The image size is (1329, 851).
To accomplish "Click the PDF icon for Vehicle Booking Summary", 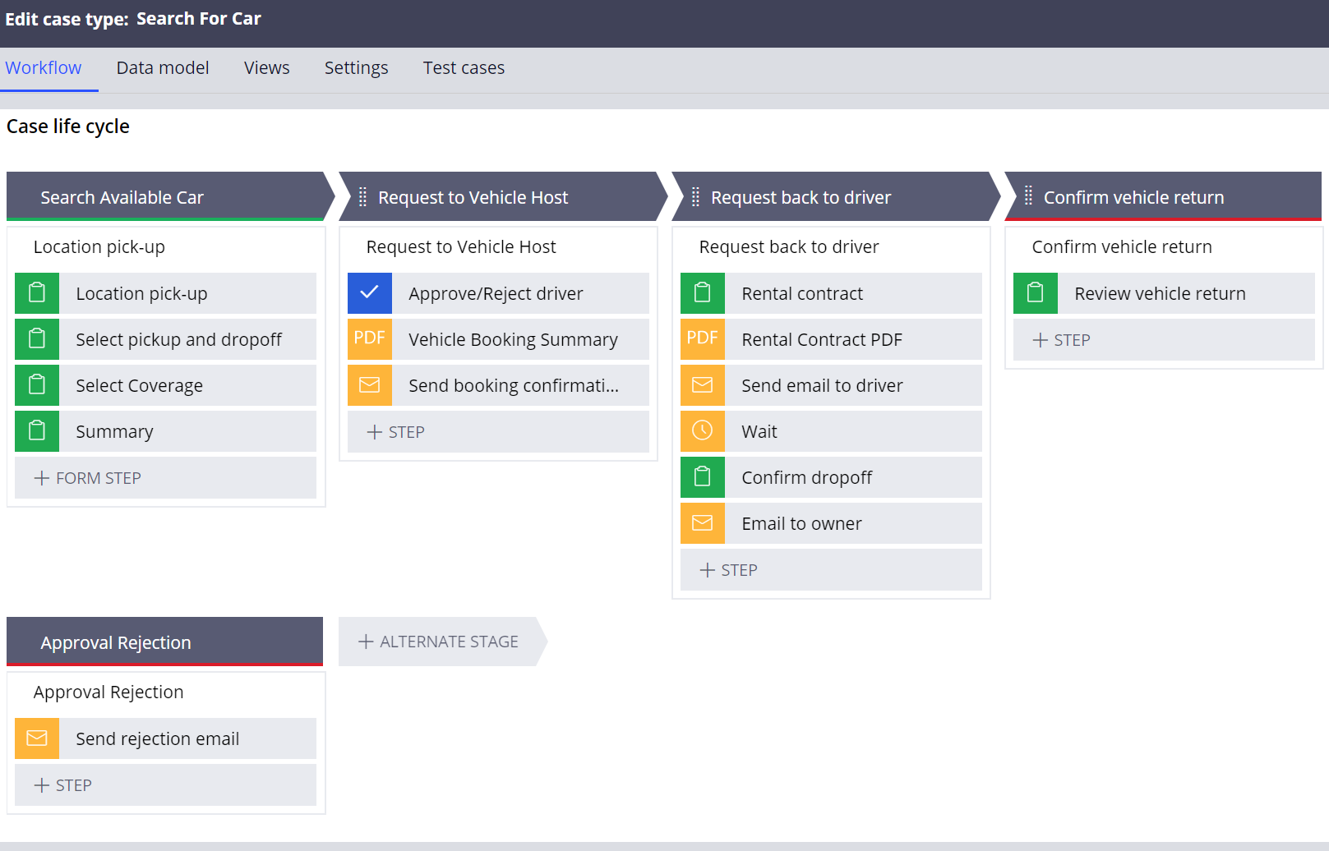I will pos(370,339).
